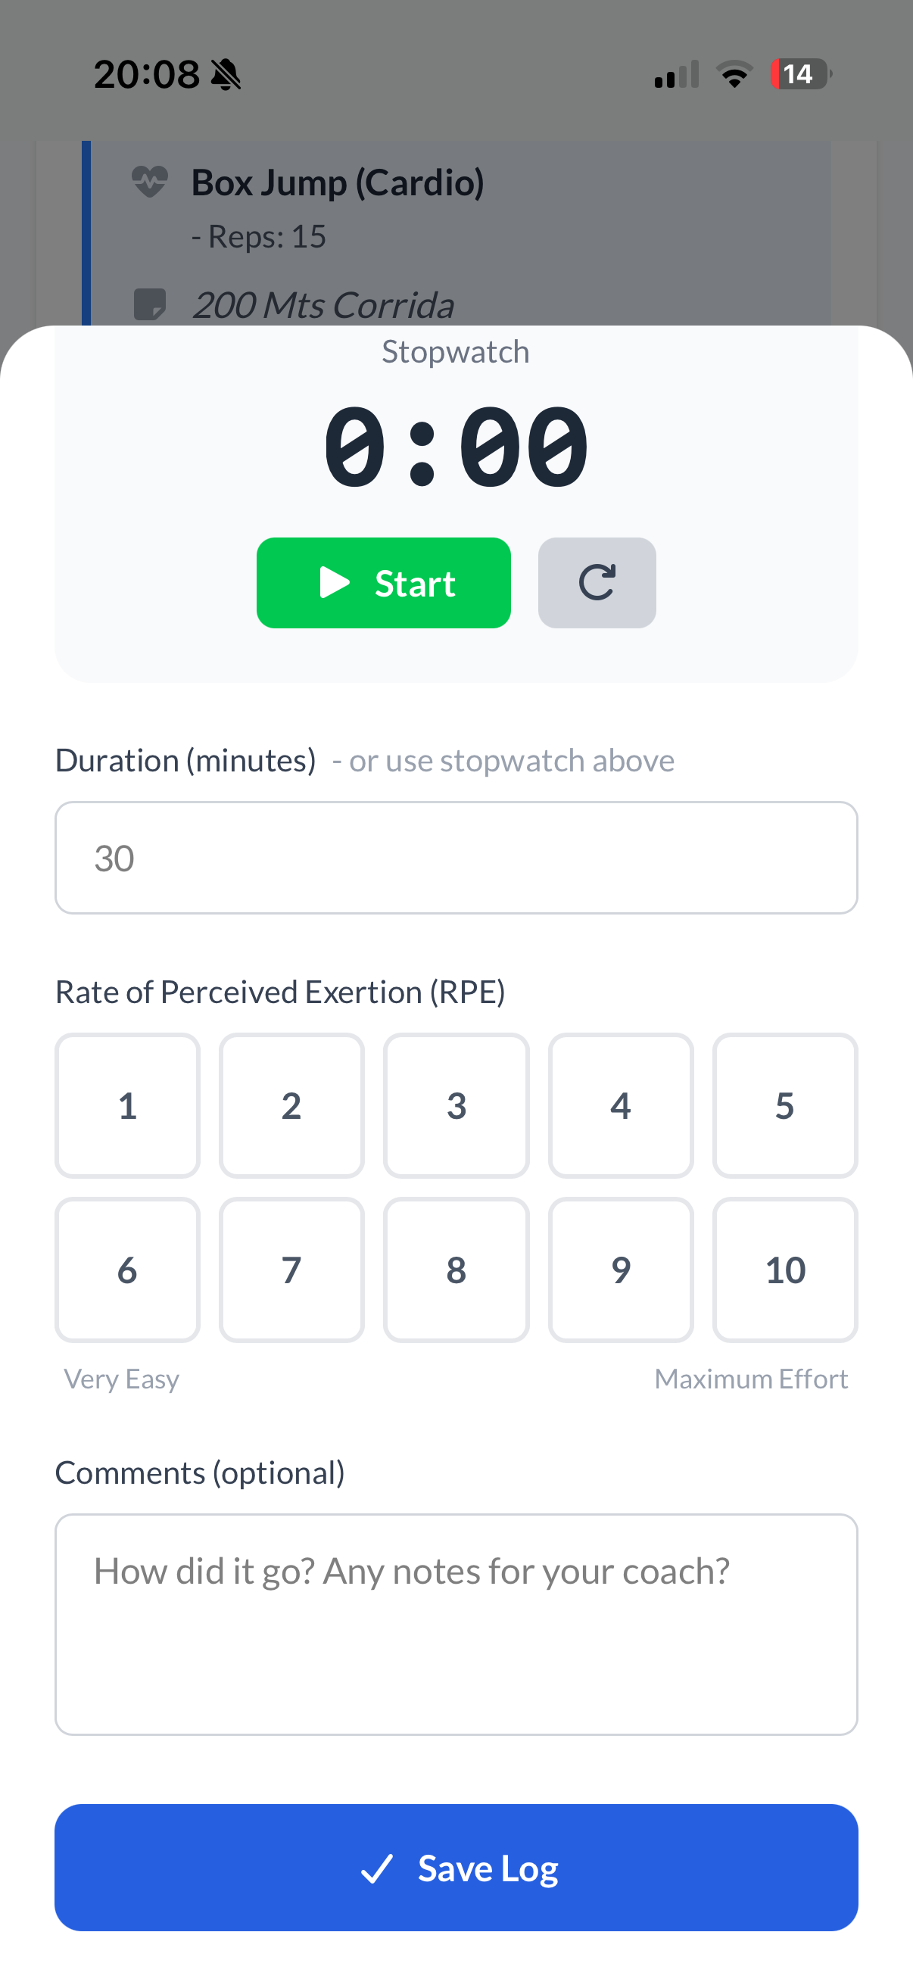Image resolution: width=913 pixels, height=1985 pixels.
Task: Tap the muted notifications bell in status bar
Action: click(228, 73)
